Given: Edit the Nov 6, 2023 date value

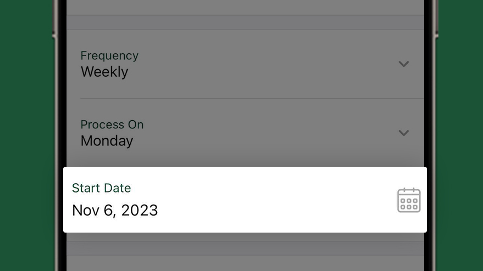Looking at the screenshot, I should (x=115, y=211).
